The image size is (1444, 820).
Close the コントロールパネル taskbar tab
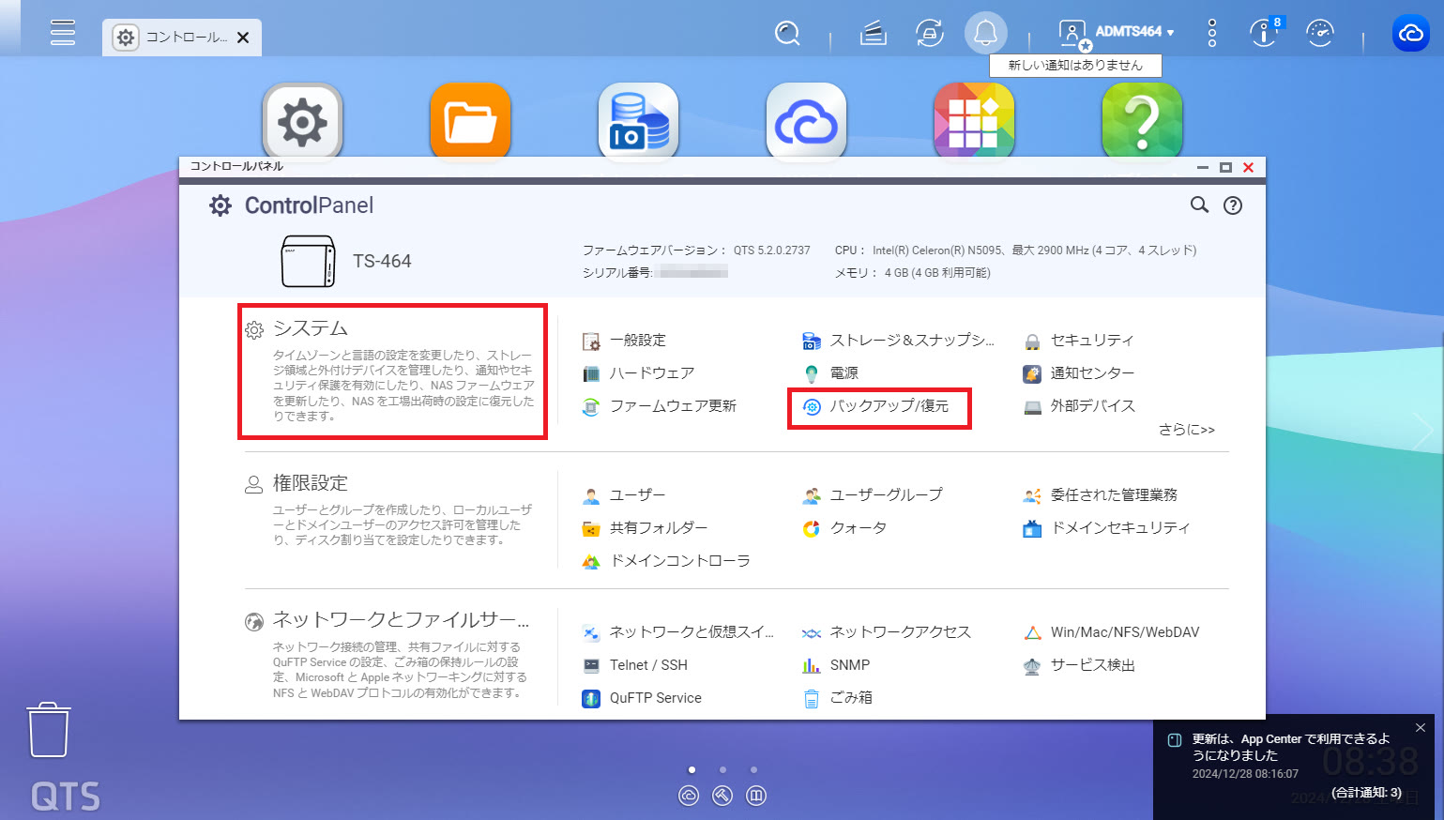[243, 38]
